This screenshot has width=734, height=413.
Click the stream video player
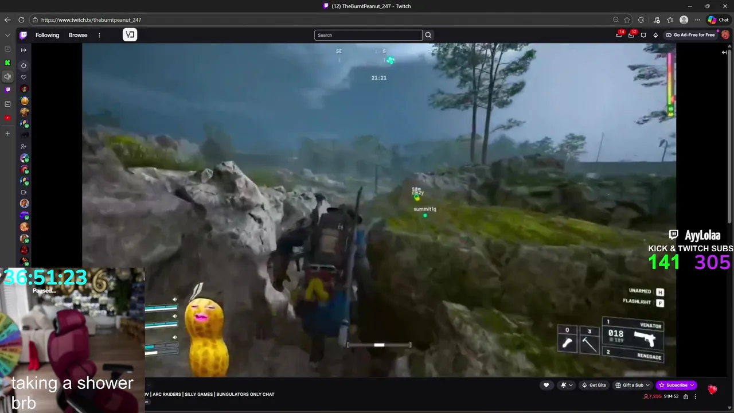378,210
